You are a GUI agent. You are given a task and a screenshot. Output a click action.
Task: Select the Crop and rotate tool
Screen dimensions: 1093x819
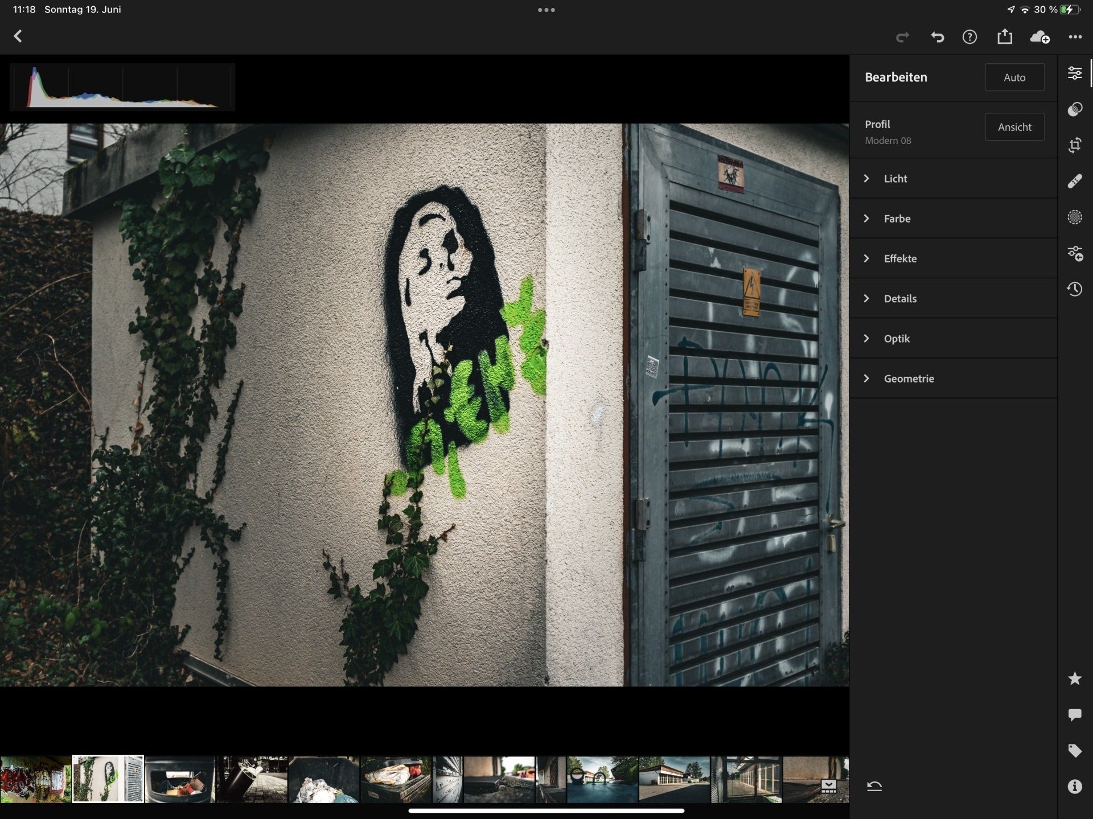coord(1074,145)
